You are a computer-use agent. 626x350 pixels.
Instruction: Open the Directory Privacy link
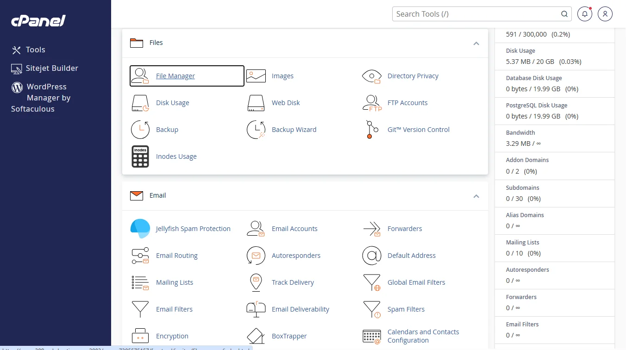pos(413,76)
